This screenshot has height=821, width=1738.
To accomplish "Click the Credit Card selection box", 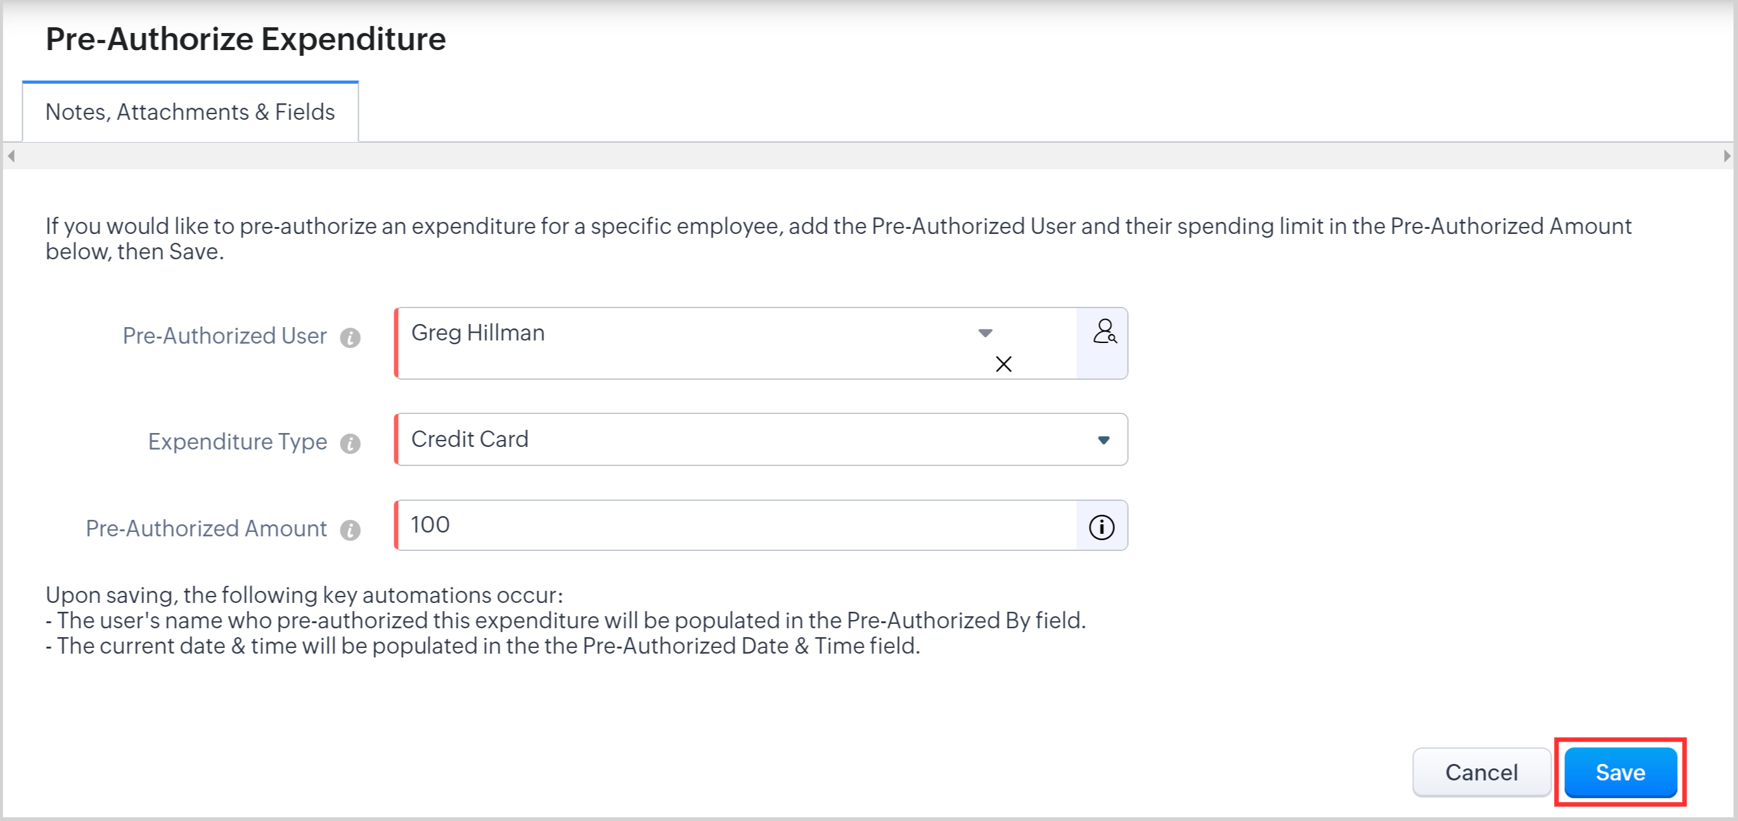I will 742,440.
